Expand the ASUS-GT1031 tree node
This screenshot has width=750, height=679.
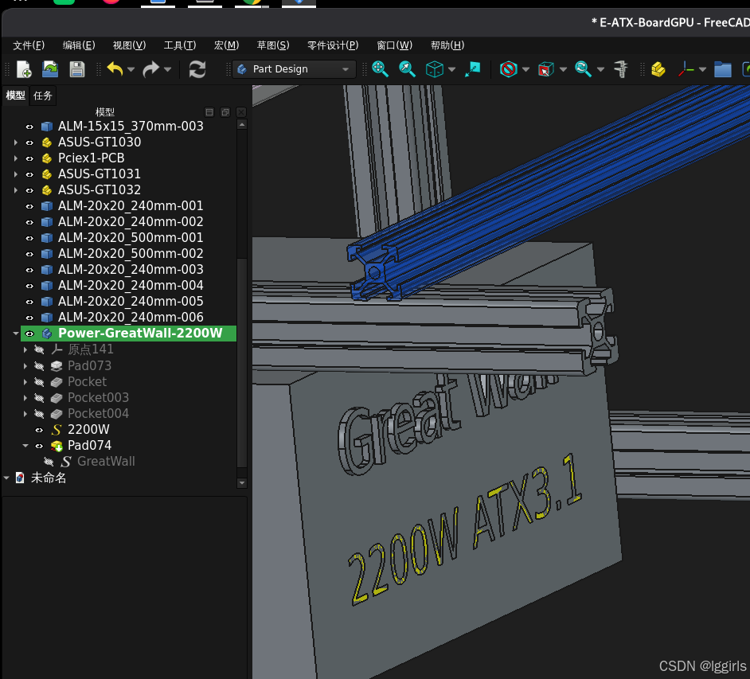(x=16, y=174)
